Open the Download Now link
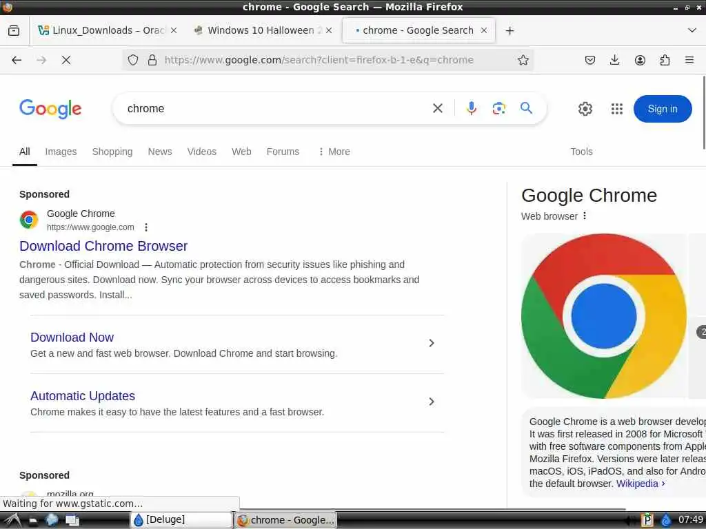The height and width of the screenshot is (529, 706). pyautogui.click(x=72, y=338)
